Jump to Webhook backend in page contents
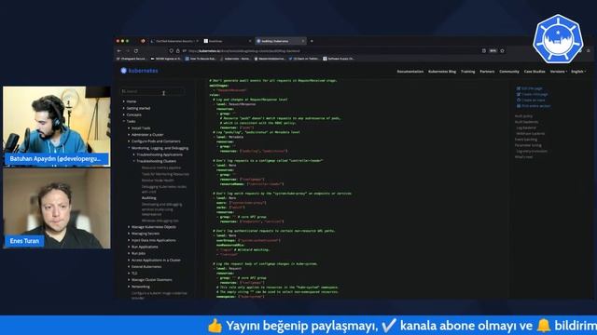Image resolution: width=597 pixels, height=335 pixels. [531, 134]
